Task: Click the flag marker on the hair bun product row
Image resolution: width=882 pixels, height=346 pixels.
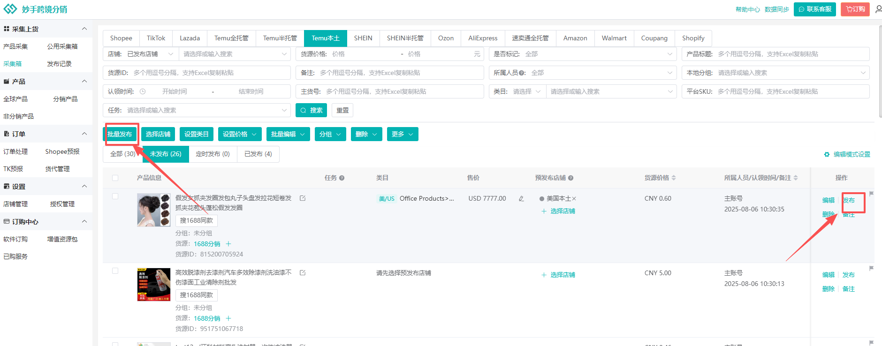Action: click(x=871, y=194)
